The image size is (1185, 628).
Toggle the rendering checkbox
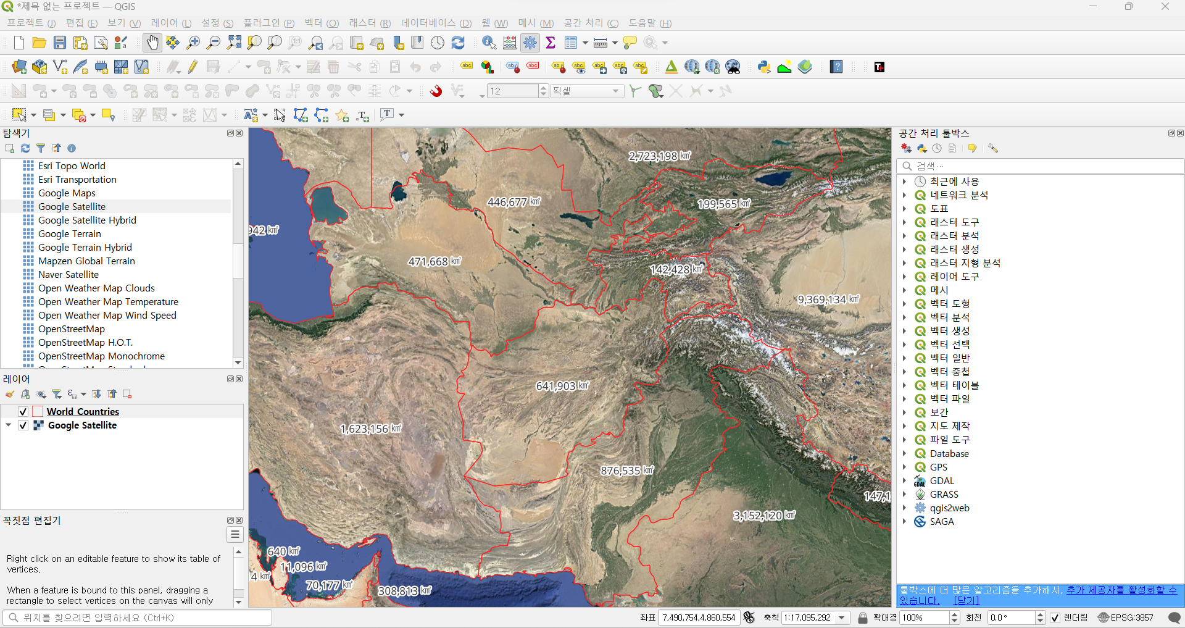(1055, 618)
